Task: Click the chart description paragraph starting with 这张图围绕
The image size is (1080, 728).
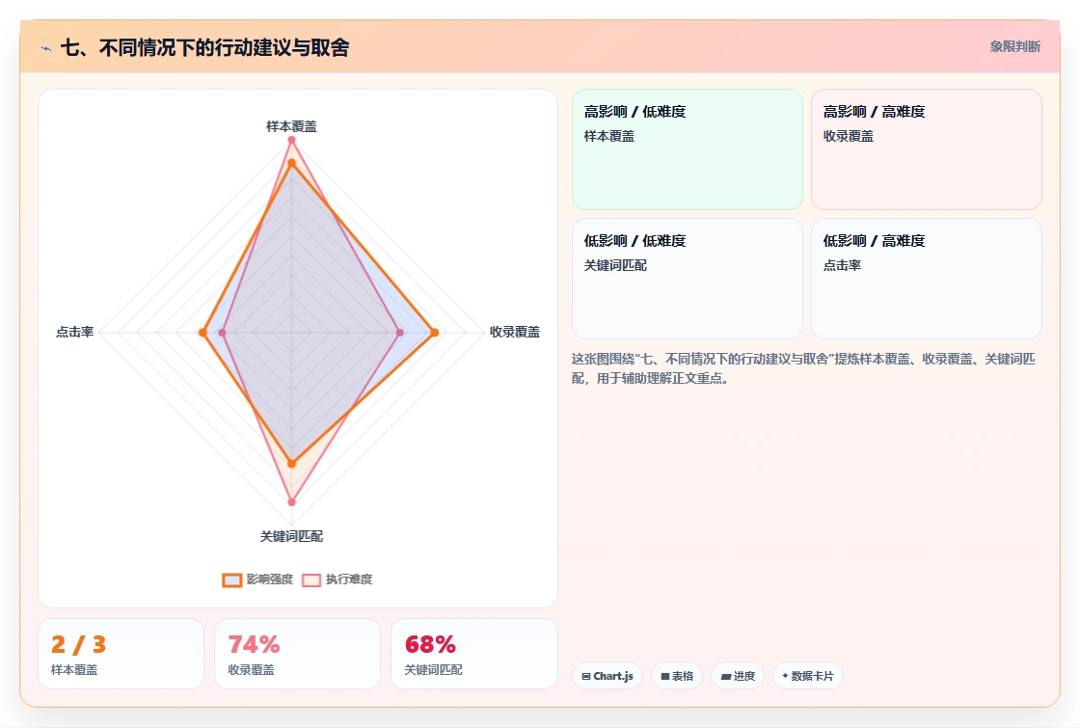Action: [803, 368]
